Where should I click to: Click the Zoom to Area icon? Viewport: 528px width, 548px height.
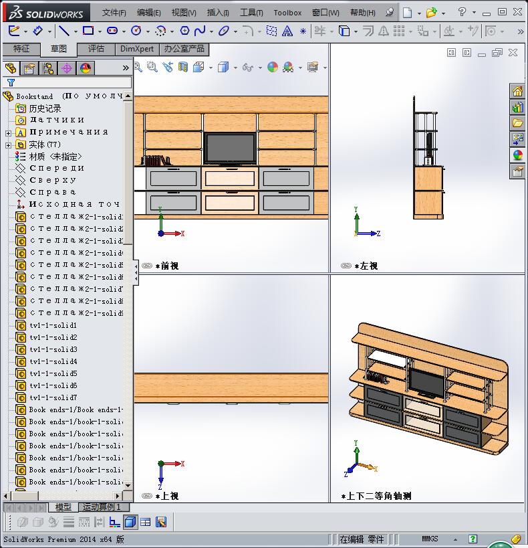point(152,67)
